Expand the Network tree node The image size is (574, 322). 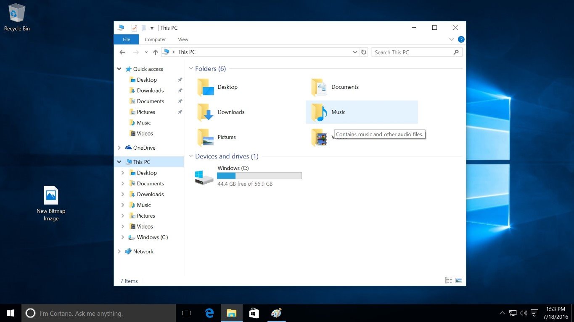(x=119, y=252)
